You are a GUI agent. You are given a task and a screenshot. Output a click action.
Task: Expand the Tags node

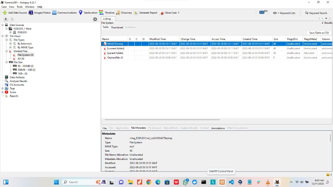pos(2,88)
